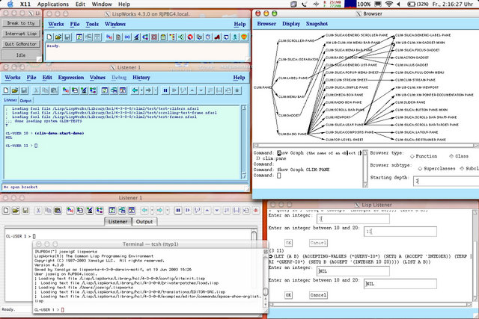479x319 pixels.
Task: Open Tools menu in LispWorks main window
Action: pyautogui.click(x=92, y=24)
